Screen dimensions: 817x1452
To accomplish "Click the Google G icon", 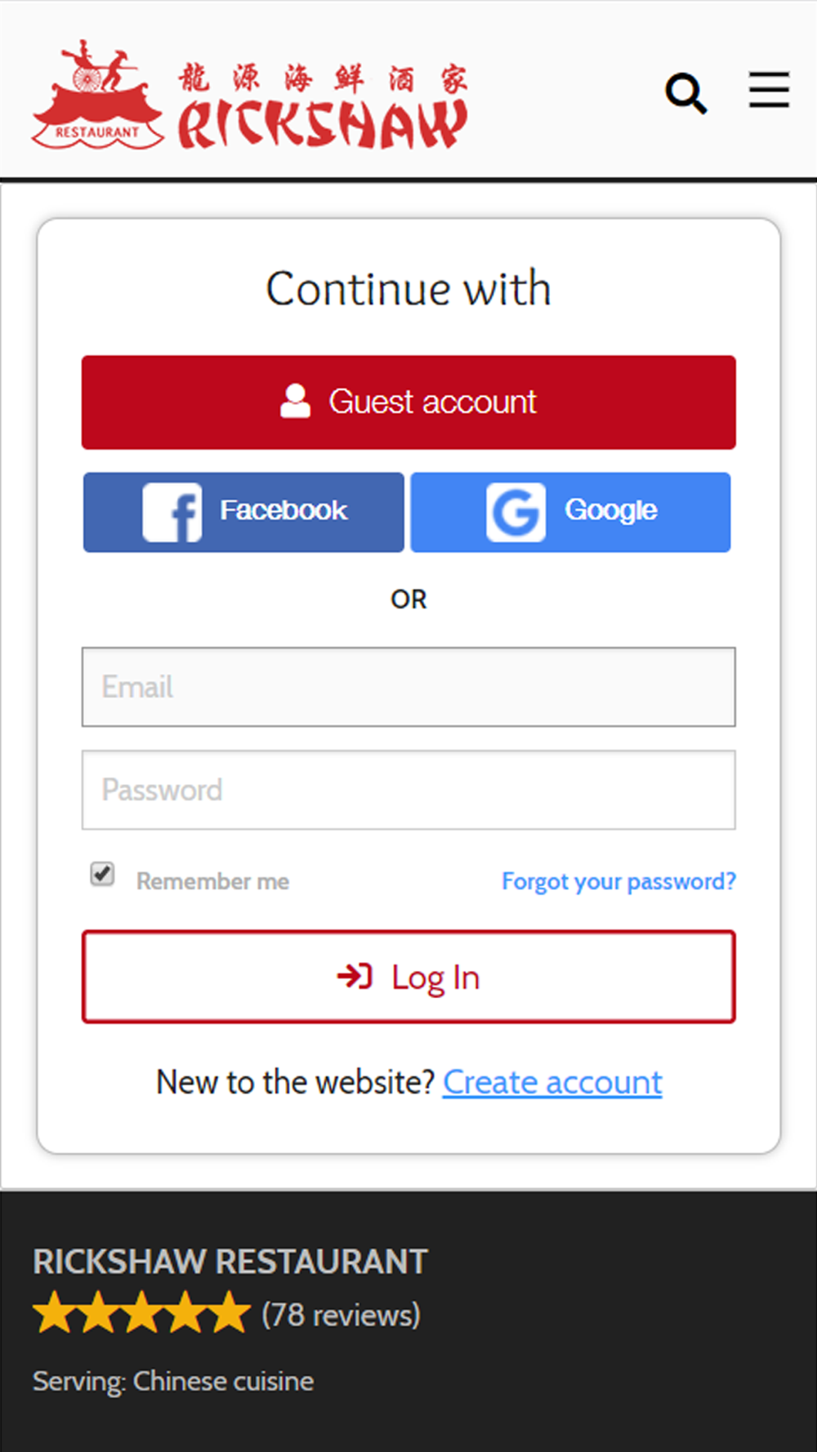I will (516, 512).
